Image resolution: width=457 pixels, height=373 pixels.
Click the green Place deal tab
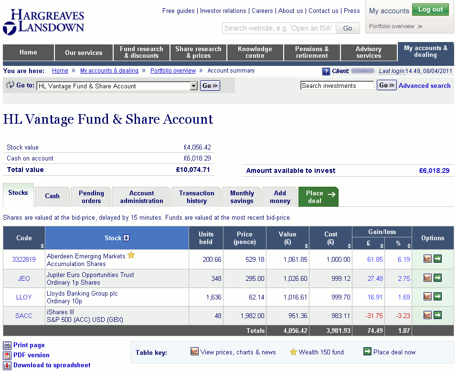[318, 197]
